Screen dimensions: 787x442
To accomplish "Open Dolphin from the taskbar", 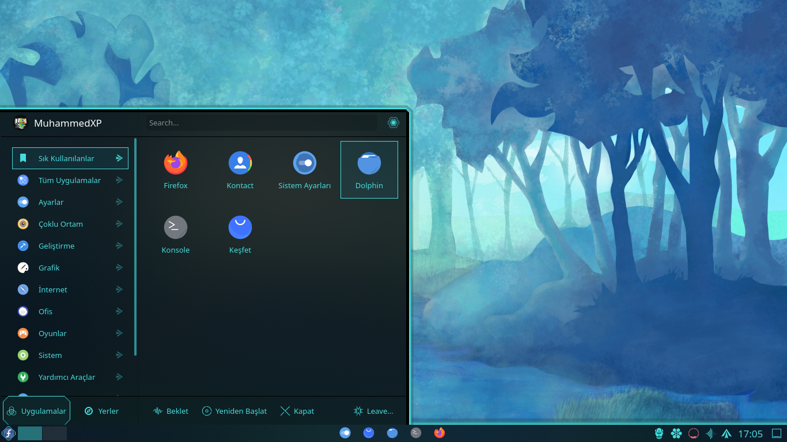I will pos(392,433).
